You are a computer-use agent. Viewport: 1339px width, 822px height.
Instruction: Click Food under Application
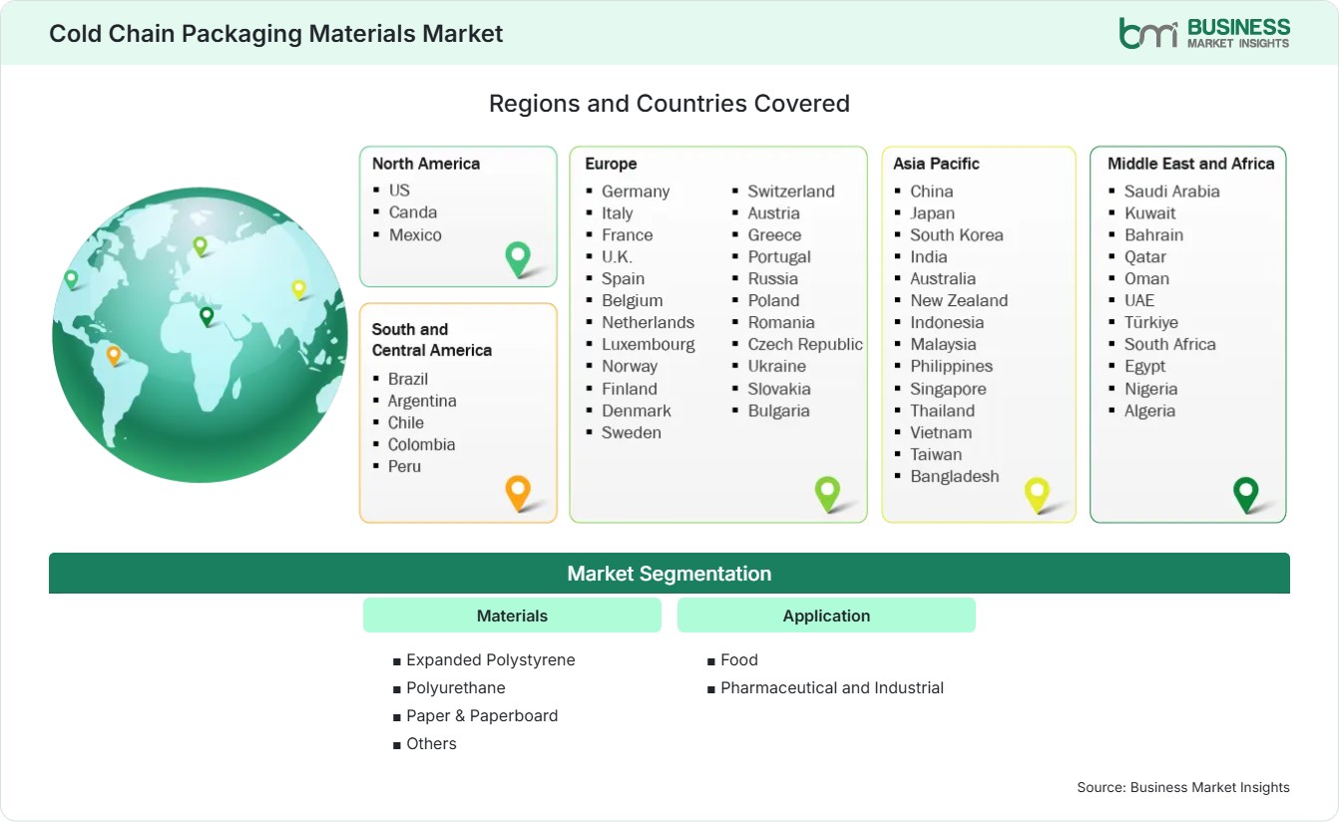739,659
